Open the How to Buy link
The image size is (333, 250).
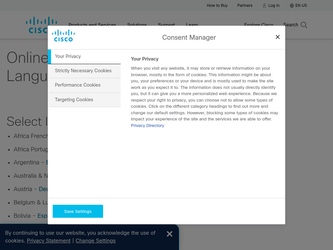point(217,6)
